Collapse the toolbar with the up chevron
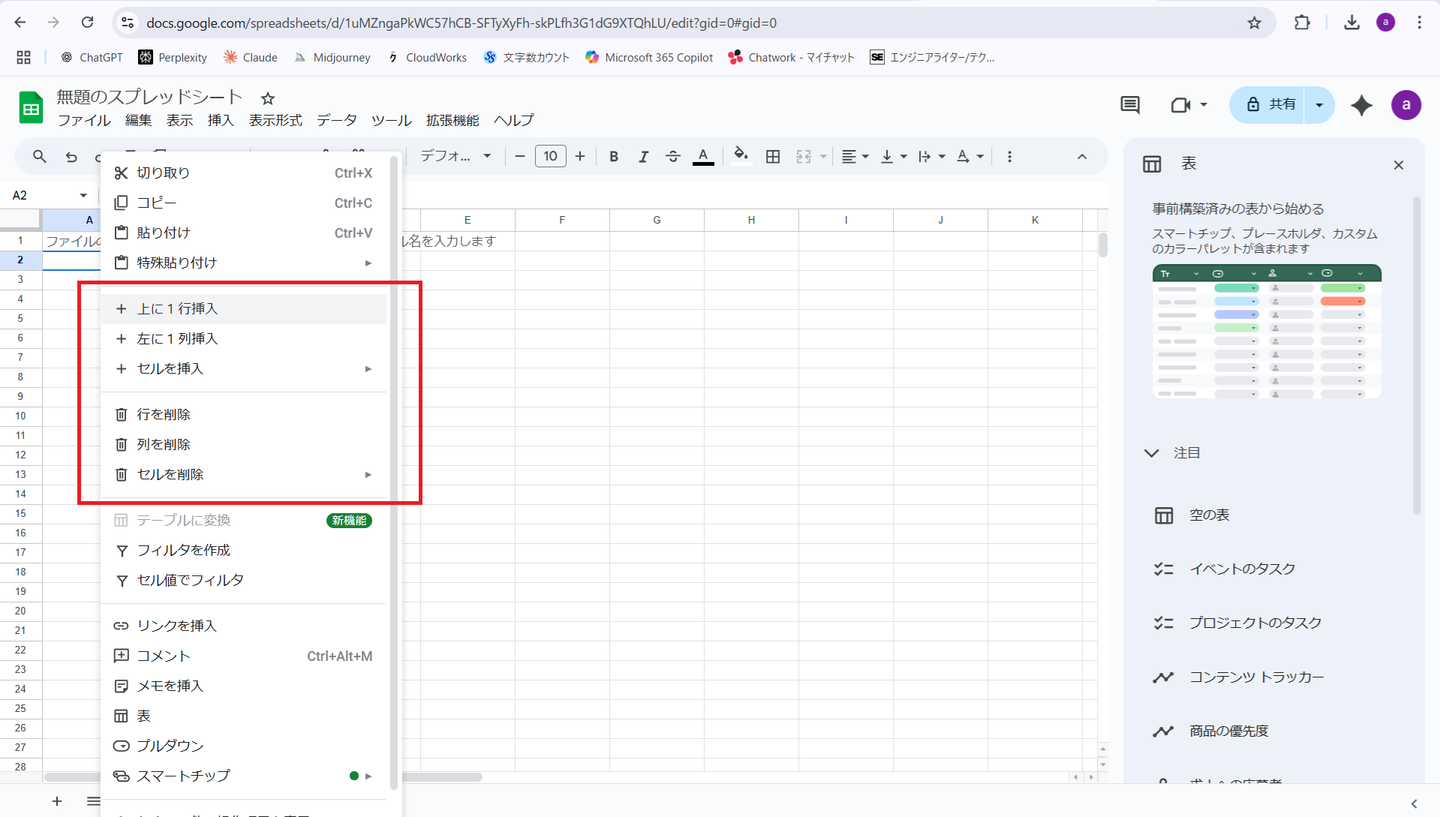 pyautogui.click(x=1082, y=156)
